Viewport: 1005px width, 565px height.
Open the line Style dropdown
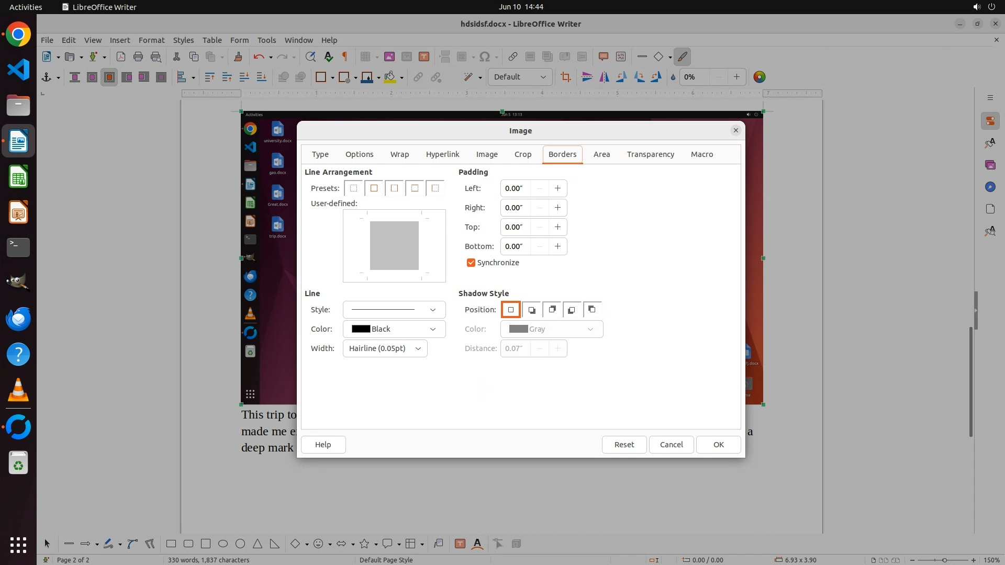click(x=394, y=310)
